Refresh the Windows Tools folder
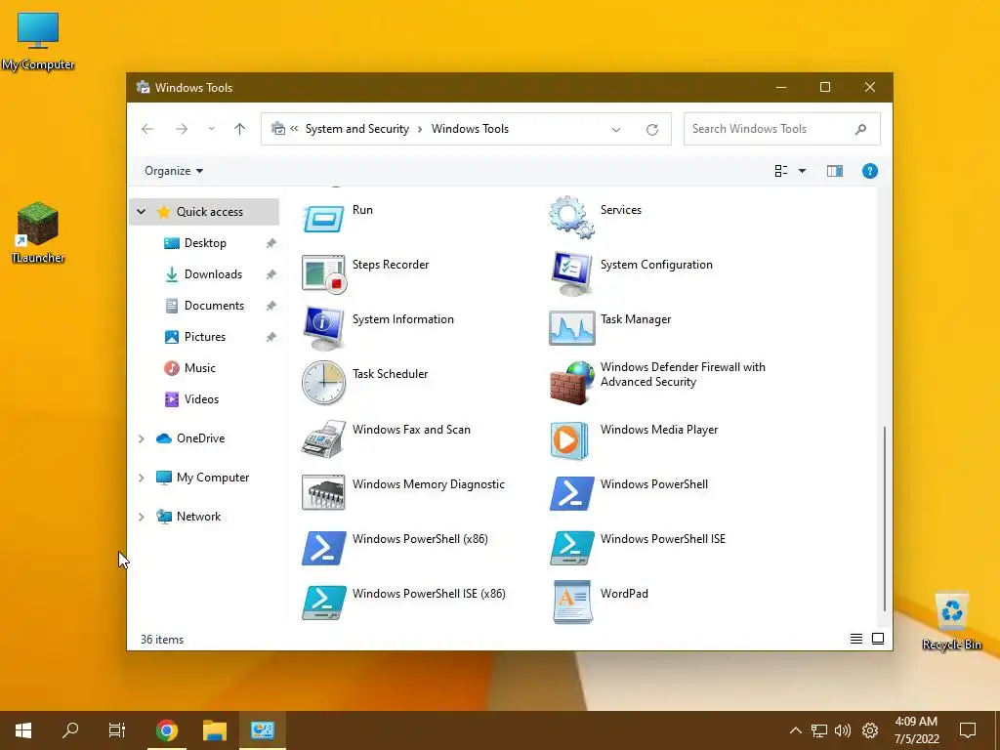Image resolution: width=1000 pixels, height=750 pixels. click(651, 130)
